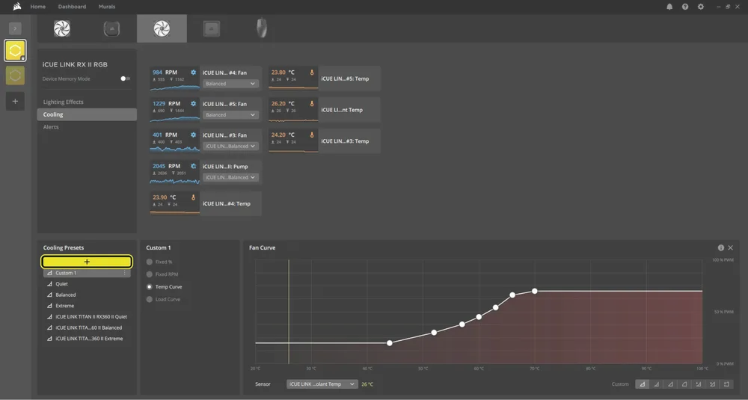
Task: Click the iCUE LIN...#5: Temp sensor tile
Action: click(325, 79)
